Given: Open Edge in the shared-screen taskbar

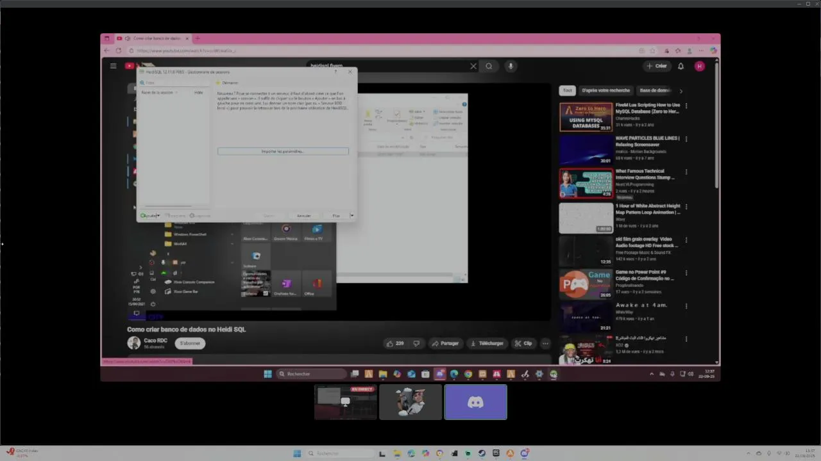Looking at the screenshot, I should click(454, 374).
